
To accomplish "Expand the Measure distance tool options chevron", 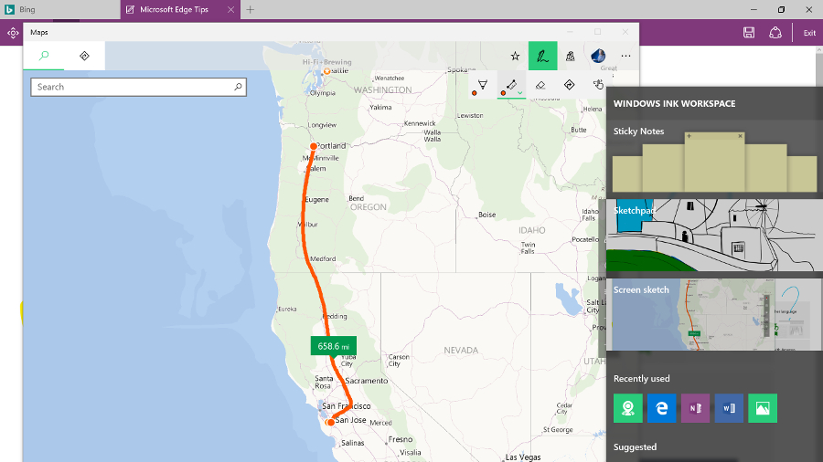I will pyautogui.click(x=519, y=93).
